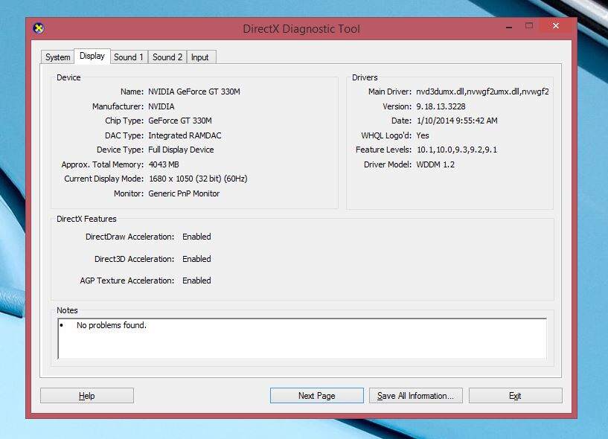Close the DirectX Diagnostic Tool window
Screen dimensions: 608x439
click(556, 25)
